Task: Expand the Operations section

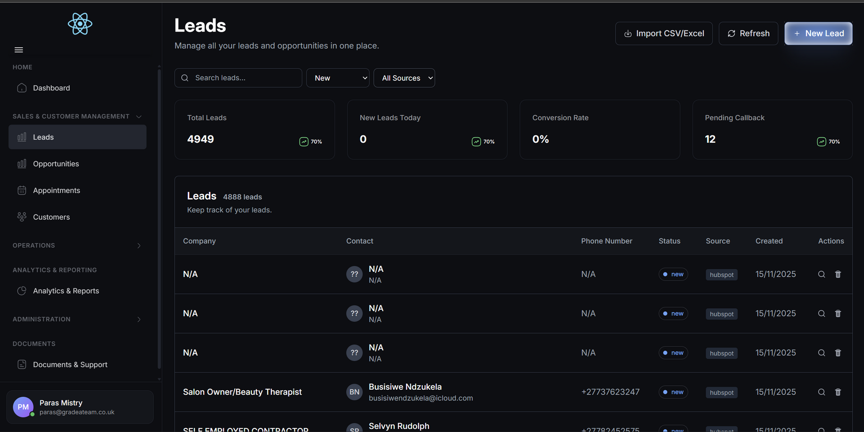Action: point(139,246)
